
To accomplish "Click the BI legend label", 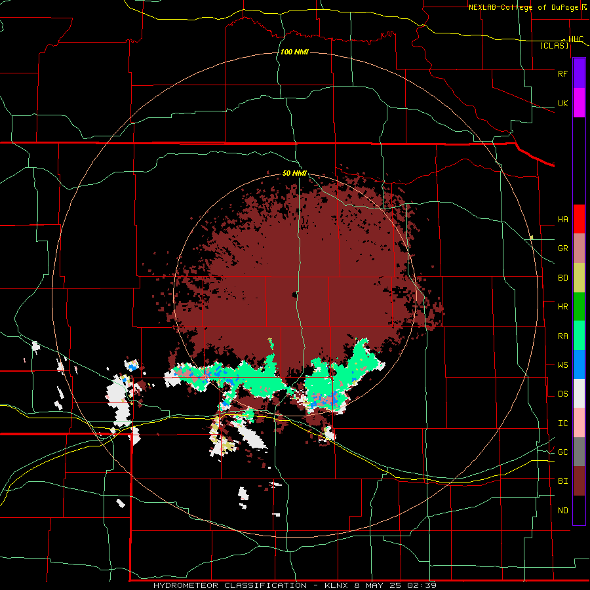I will [x=562, y=481].
